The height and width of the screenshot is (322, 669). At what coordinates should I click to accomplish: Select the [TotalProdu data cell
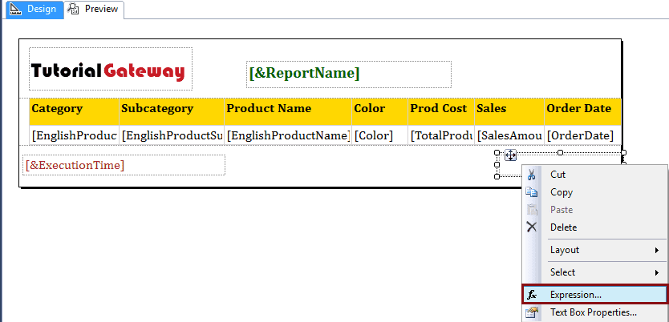click(x=441, y=135)
